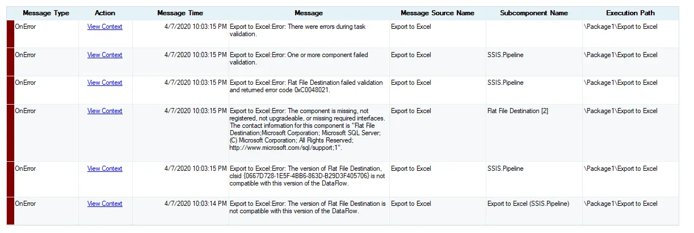Sort by Subcomponent Name column header
694x233 pixels.
[x=534, y=13]
